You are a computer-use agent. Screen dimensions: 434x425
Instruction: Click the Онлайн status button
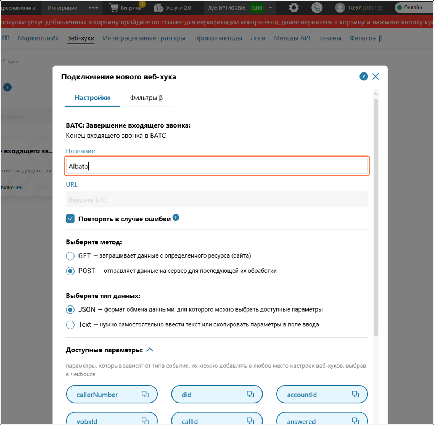click(x=413, y=8)
